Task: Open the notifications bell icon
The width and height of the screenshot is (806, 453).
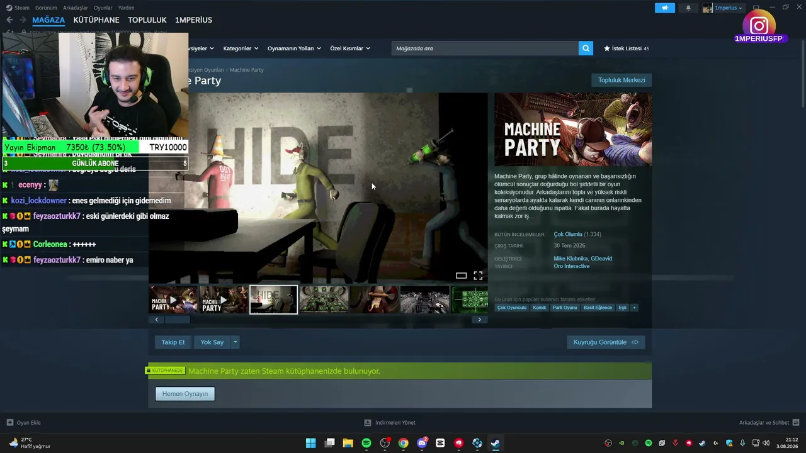Action: coord(688,8)
